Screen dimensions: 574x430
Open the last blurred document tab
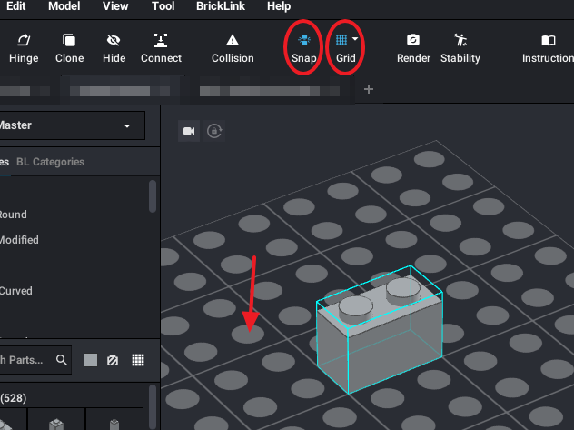[x=270, y=91]
